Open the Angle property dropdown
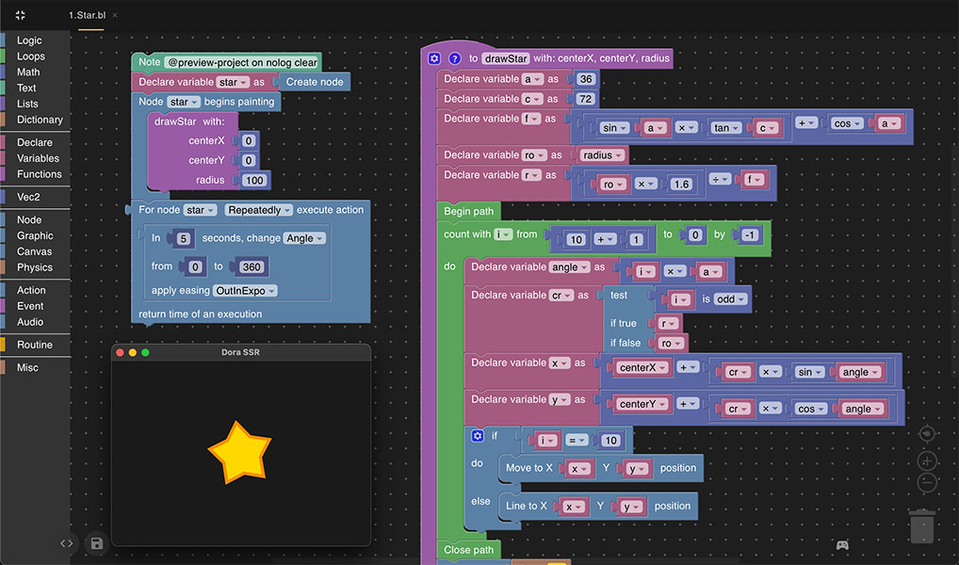959x565 pixels. point(304,238)
